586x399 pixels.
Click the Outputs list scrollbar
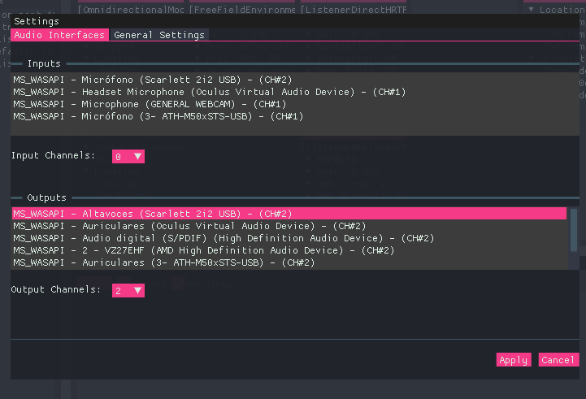(x=574, y=230)
